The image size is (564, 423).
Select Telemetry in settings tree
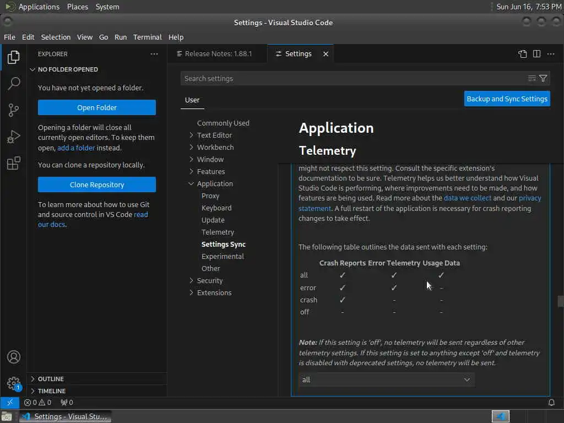click(218, 232)
